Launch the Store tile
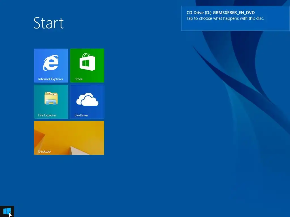The width and height of the screenshot is (290, 217). 87,65
